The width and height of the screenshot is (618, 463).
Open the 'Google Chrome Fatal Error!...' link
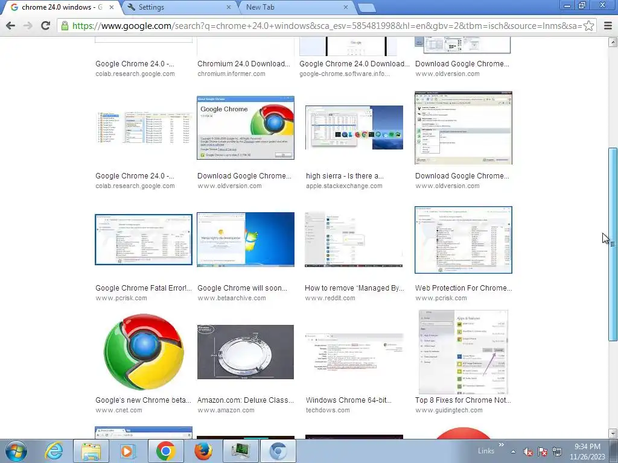click(x=144, y=288)
